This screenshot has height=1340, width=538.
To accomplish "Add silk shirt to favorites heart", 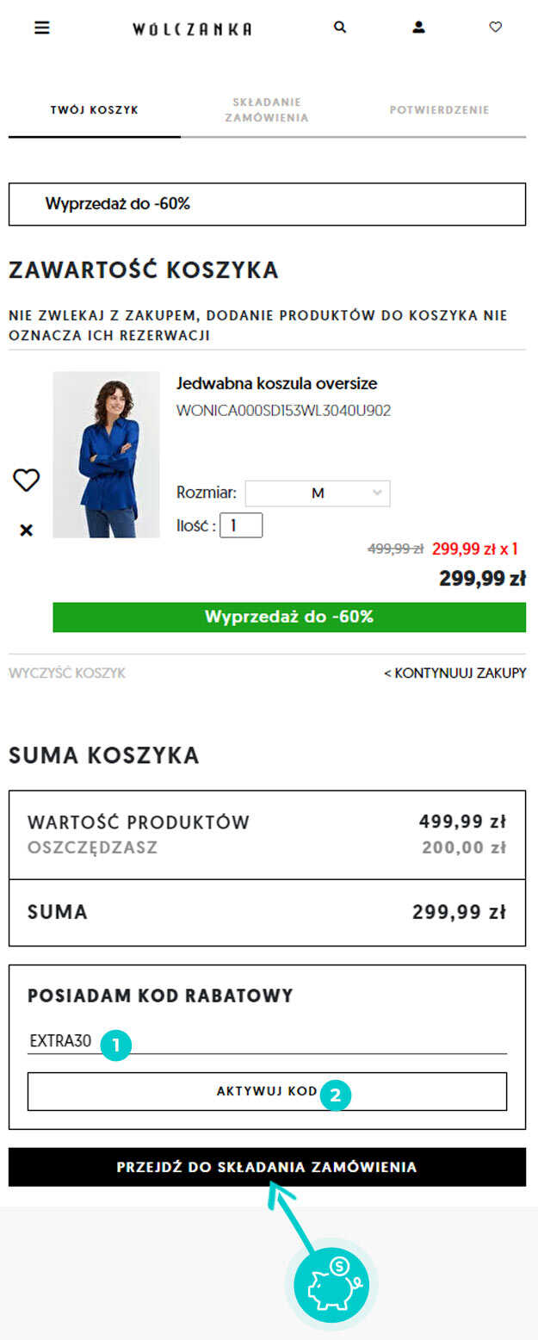I will coord(26,481).
